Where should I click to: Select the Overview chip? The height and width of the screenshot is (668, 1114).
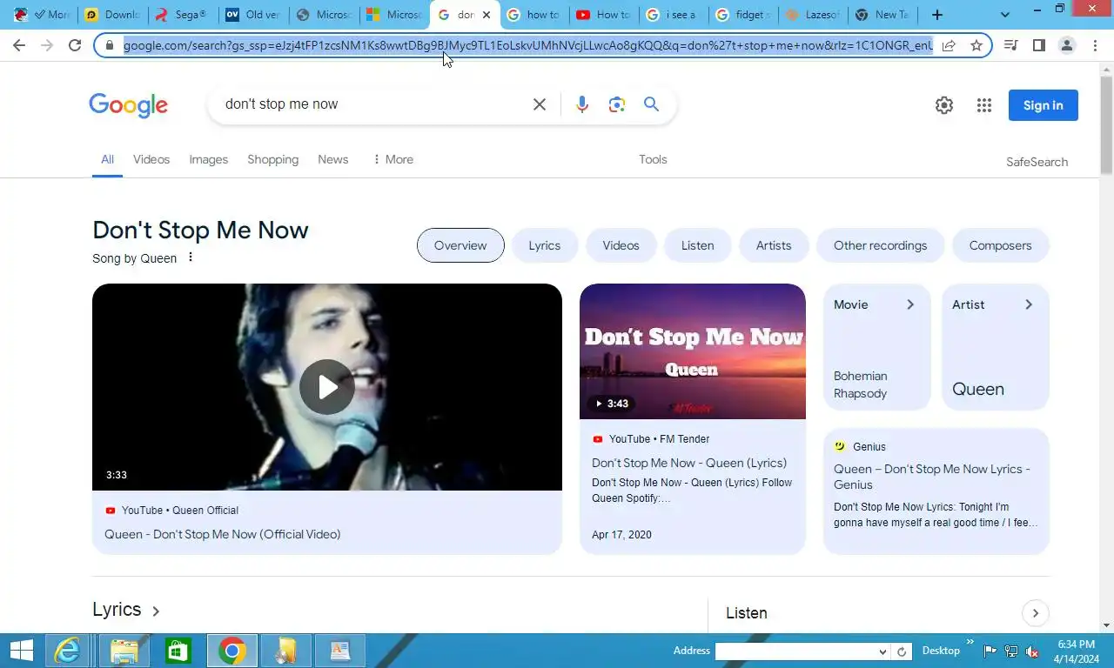460,245
